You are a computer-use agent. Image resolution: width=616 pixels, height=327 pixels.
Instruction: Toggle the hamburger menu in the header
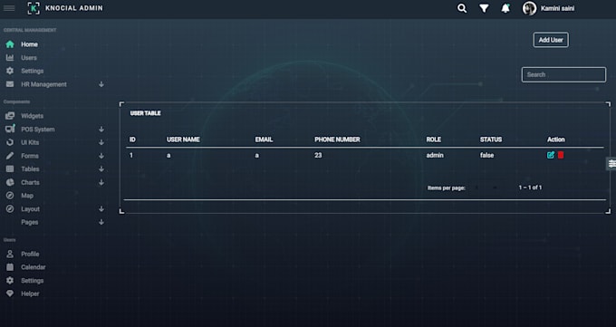coord(9,8)
